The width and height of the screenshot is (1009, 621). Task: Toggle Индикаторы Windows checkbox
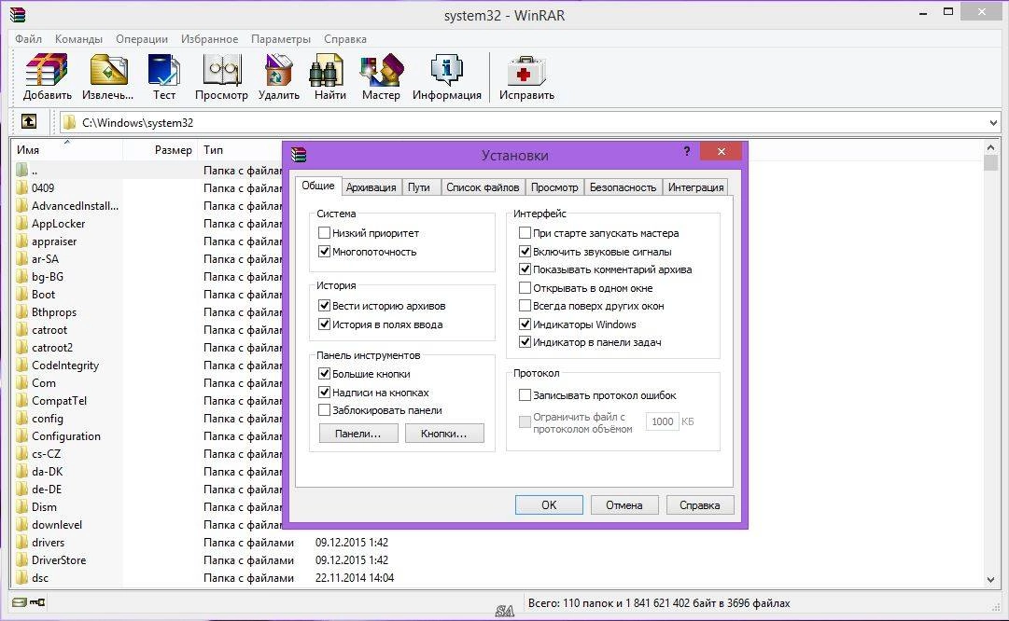click(526, 324)
